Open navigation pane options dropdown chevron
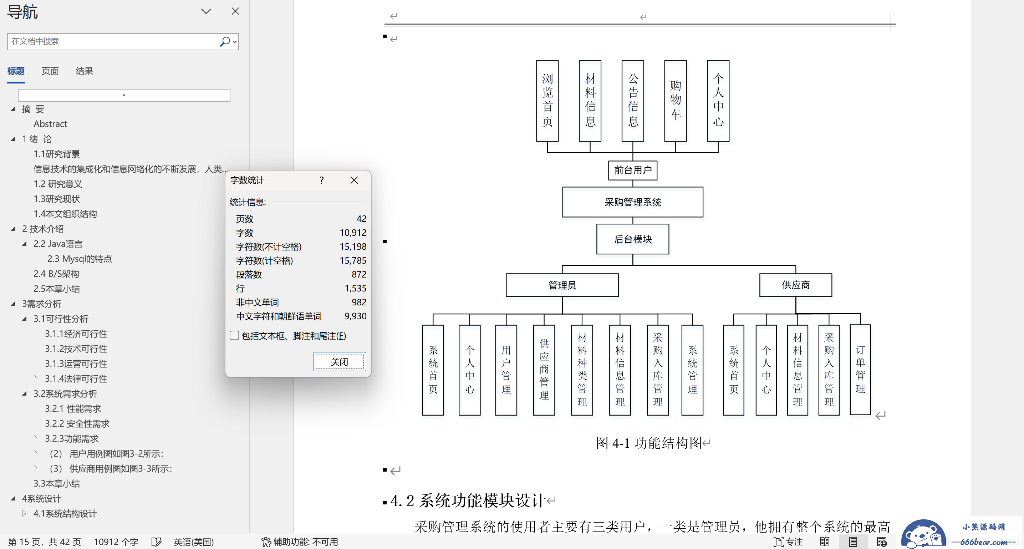 (206, 11)
